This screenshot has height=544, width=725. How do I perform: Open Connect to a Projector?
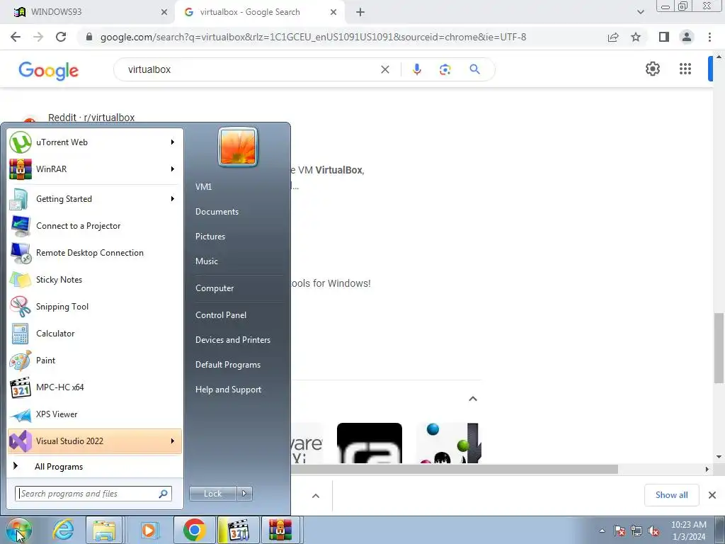(x=95, y=226)
